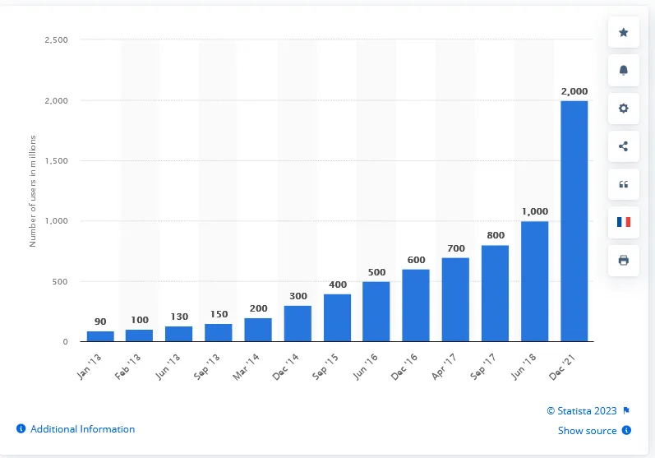Click the 300 data label
Image resolution: width=655 pixels, height=458 pixels.
[x=298, y=296]
